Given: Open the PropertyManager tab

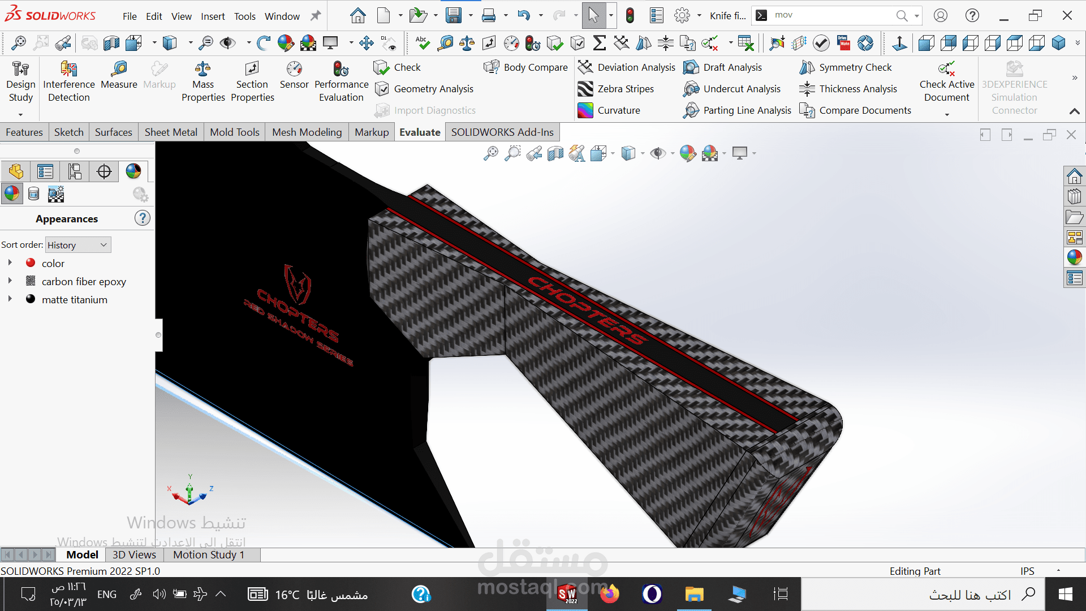Looking at the screenshot, I should click(x=45, y=171).
